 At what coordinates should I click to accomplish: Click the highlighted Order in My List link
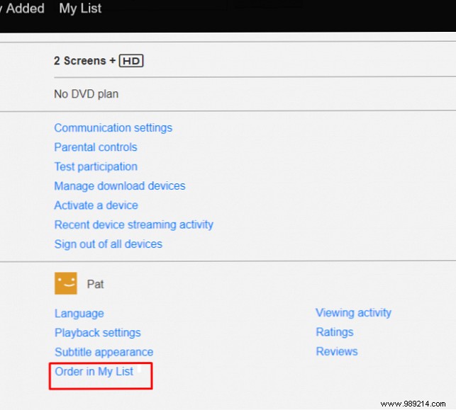tap(94, 371)
